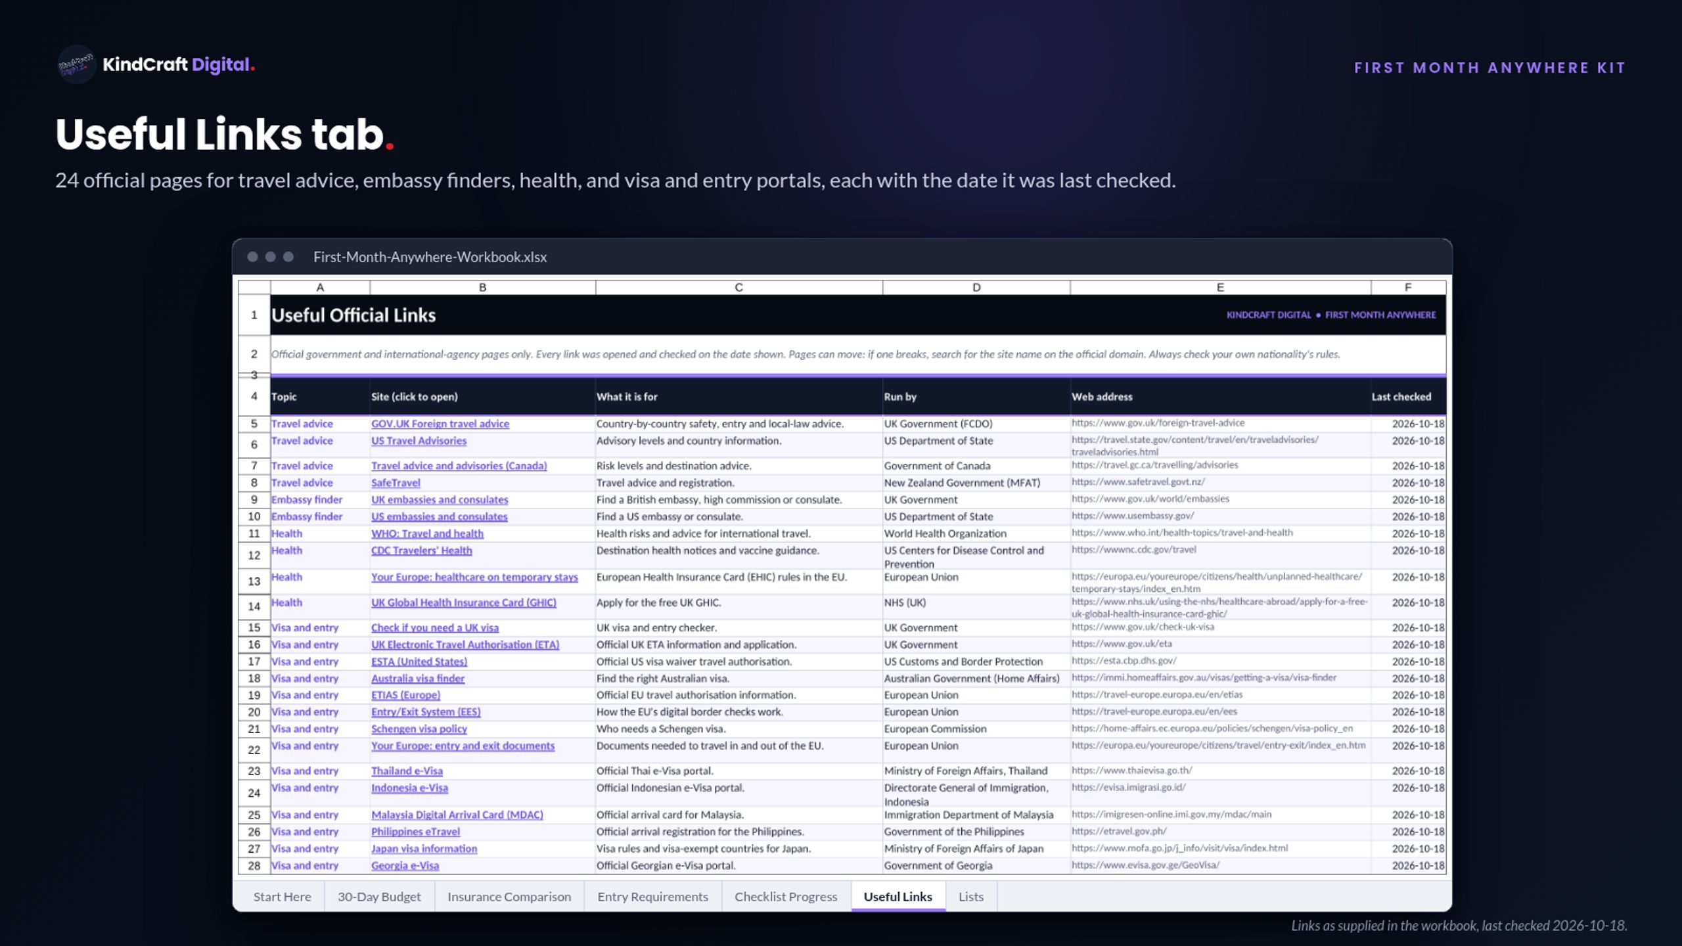1682x946 pixels.
Task: Open the Georgia e-Visa link
Action: coord(405,866)
